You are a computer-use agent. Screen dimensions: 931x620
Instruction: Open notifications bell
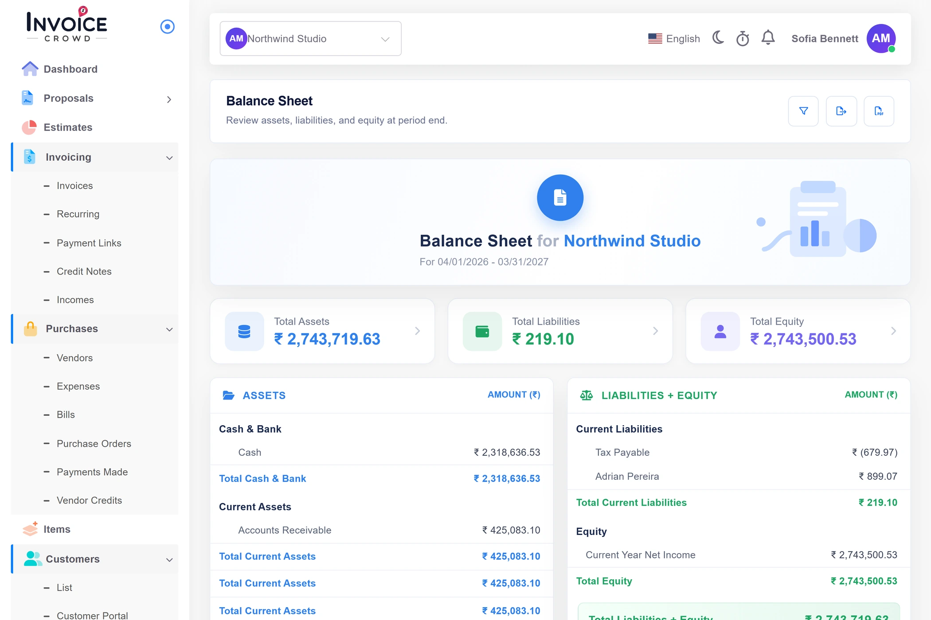tap(768, 38)
